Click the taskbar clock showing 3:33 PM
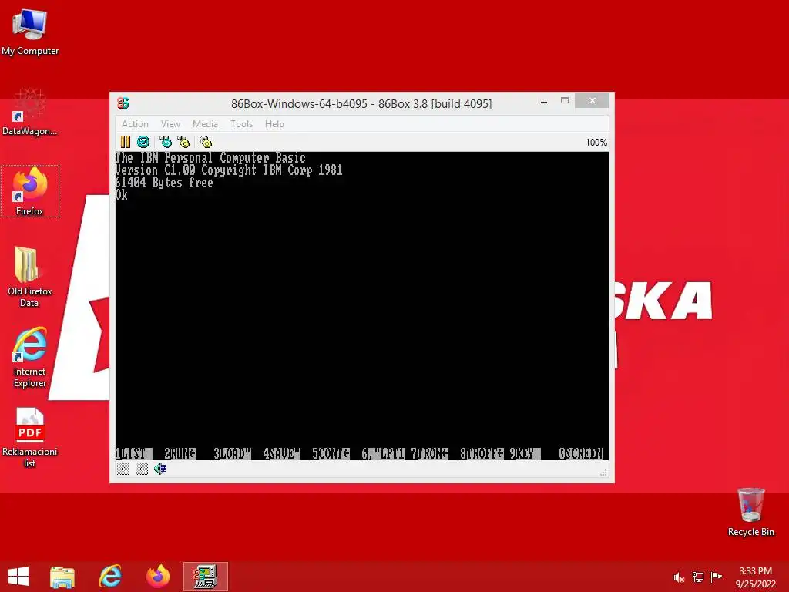This screenshot has height=592, width=789. [755, 577]
